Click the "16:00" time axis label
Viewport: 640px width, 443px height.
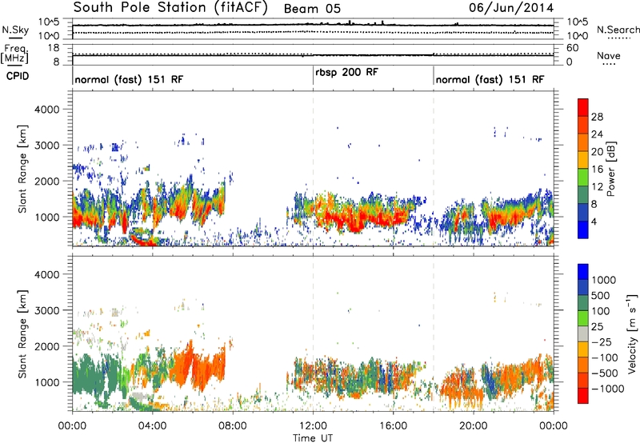point(393,426)
